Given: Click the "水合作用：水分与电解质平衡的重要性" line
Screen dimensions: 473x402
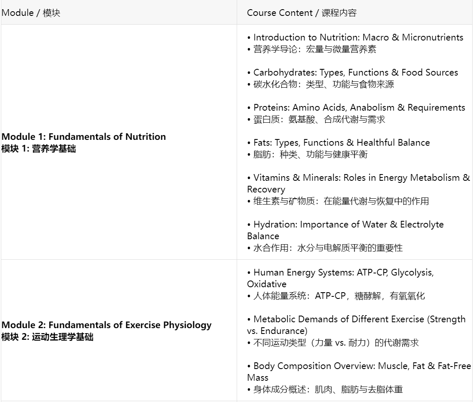Looking at the screenshot, I should [x=328, y=248].
